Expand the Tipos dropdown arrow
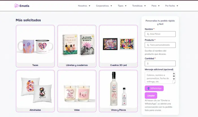 126,6
